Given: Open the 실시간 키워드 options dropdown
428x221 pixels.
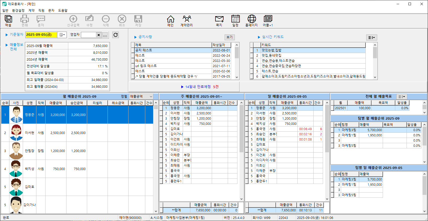Looking at the screenshot, I should pyautogui.click(x=371, y=38).
